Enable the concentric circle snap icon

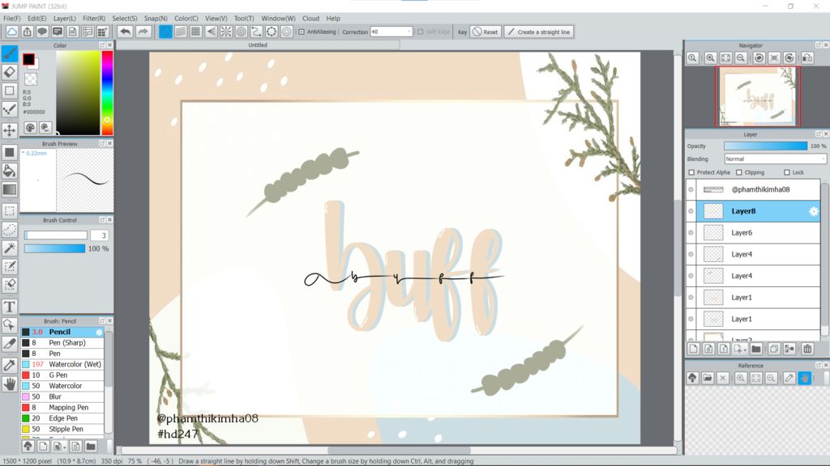pos(241,32)
